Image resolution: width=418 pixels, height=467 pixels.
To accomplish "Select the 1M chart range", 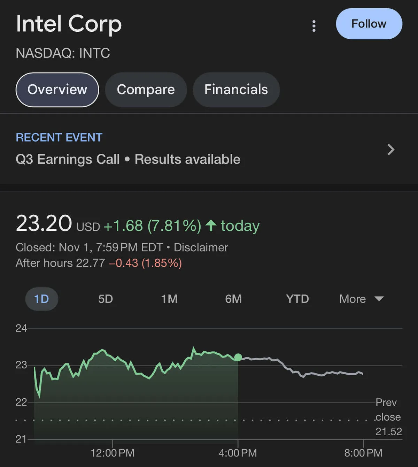I will (x=169, y=299).
